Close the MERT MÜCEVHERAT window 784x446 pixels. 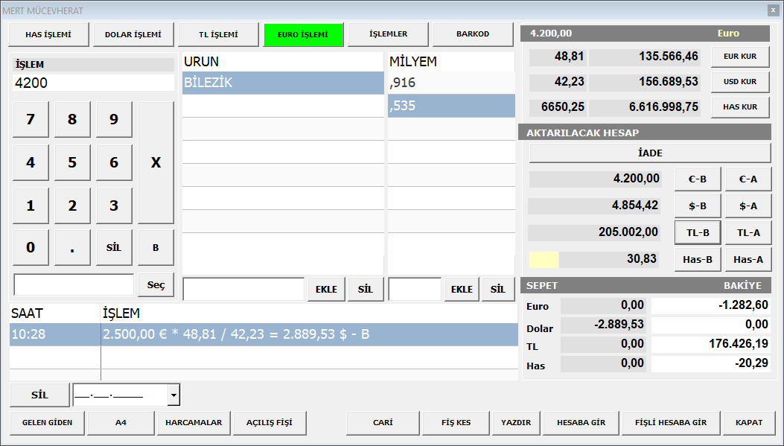point(773,10)
